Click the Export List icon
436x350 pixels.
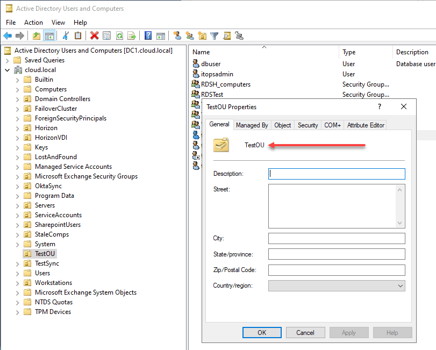tap(132, 35)
